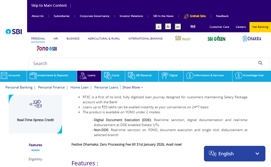Click the Net Banking button
This screenshot has width=271, height=167.
tap(260, 27)
